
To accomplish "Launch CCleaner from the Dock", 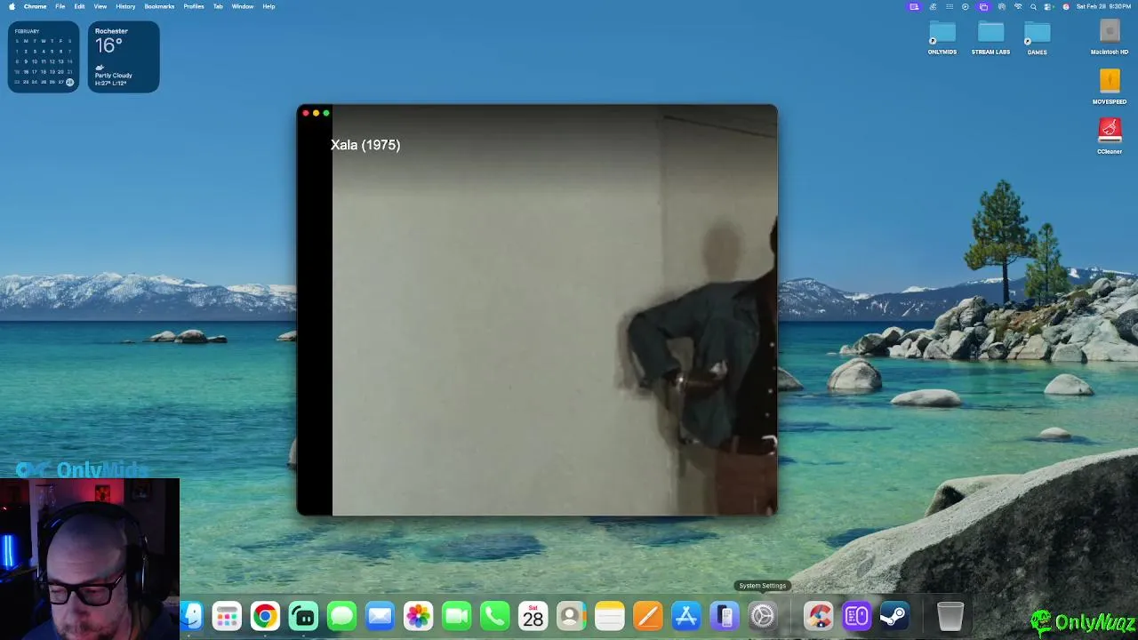I will pyautogui.click(x=819, y=616).
